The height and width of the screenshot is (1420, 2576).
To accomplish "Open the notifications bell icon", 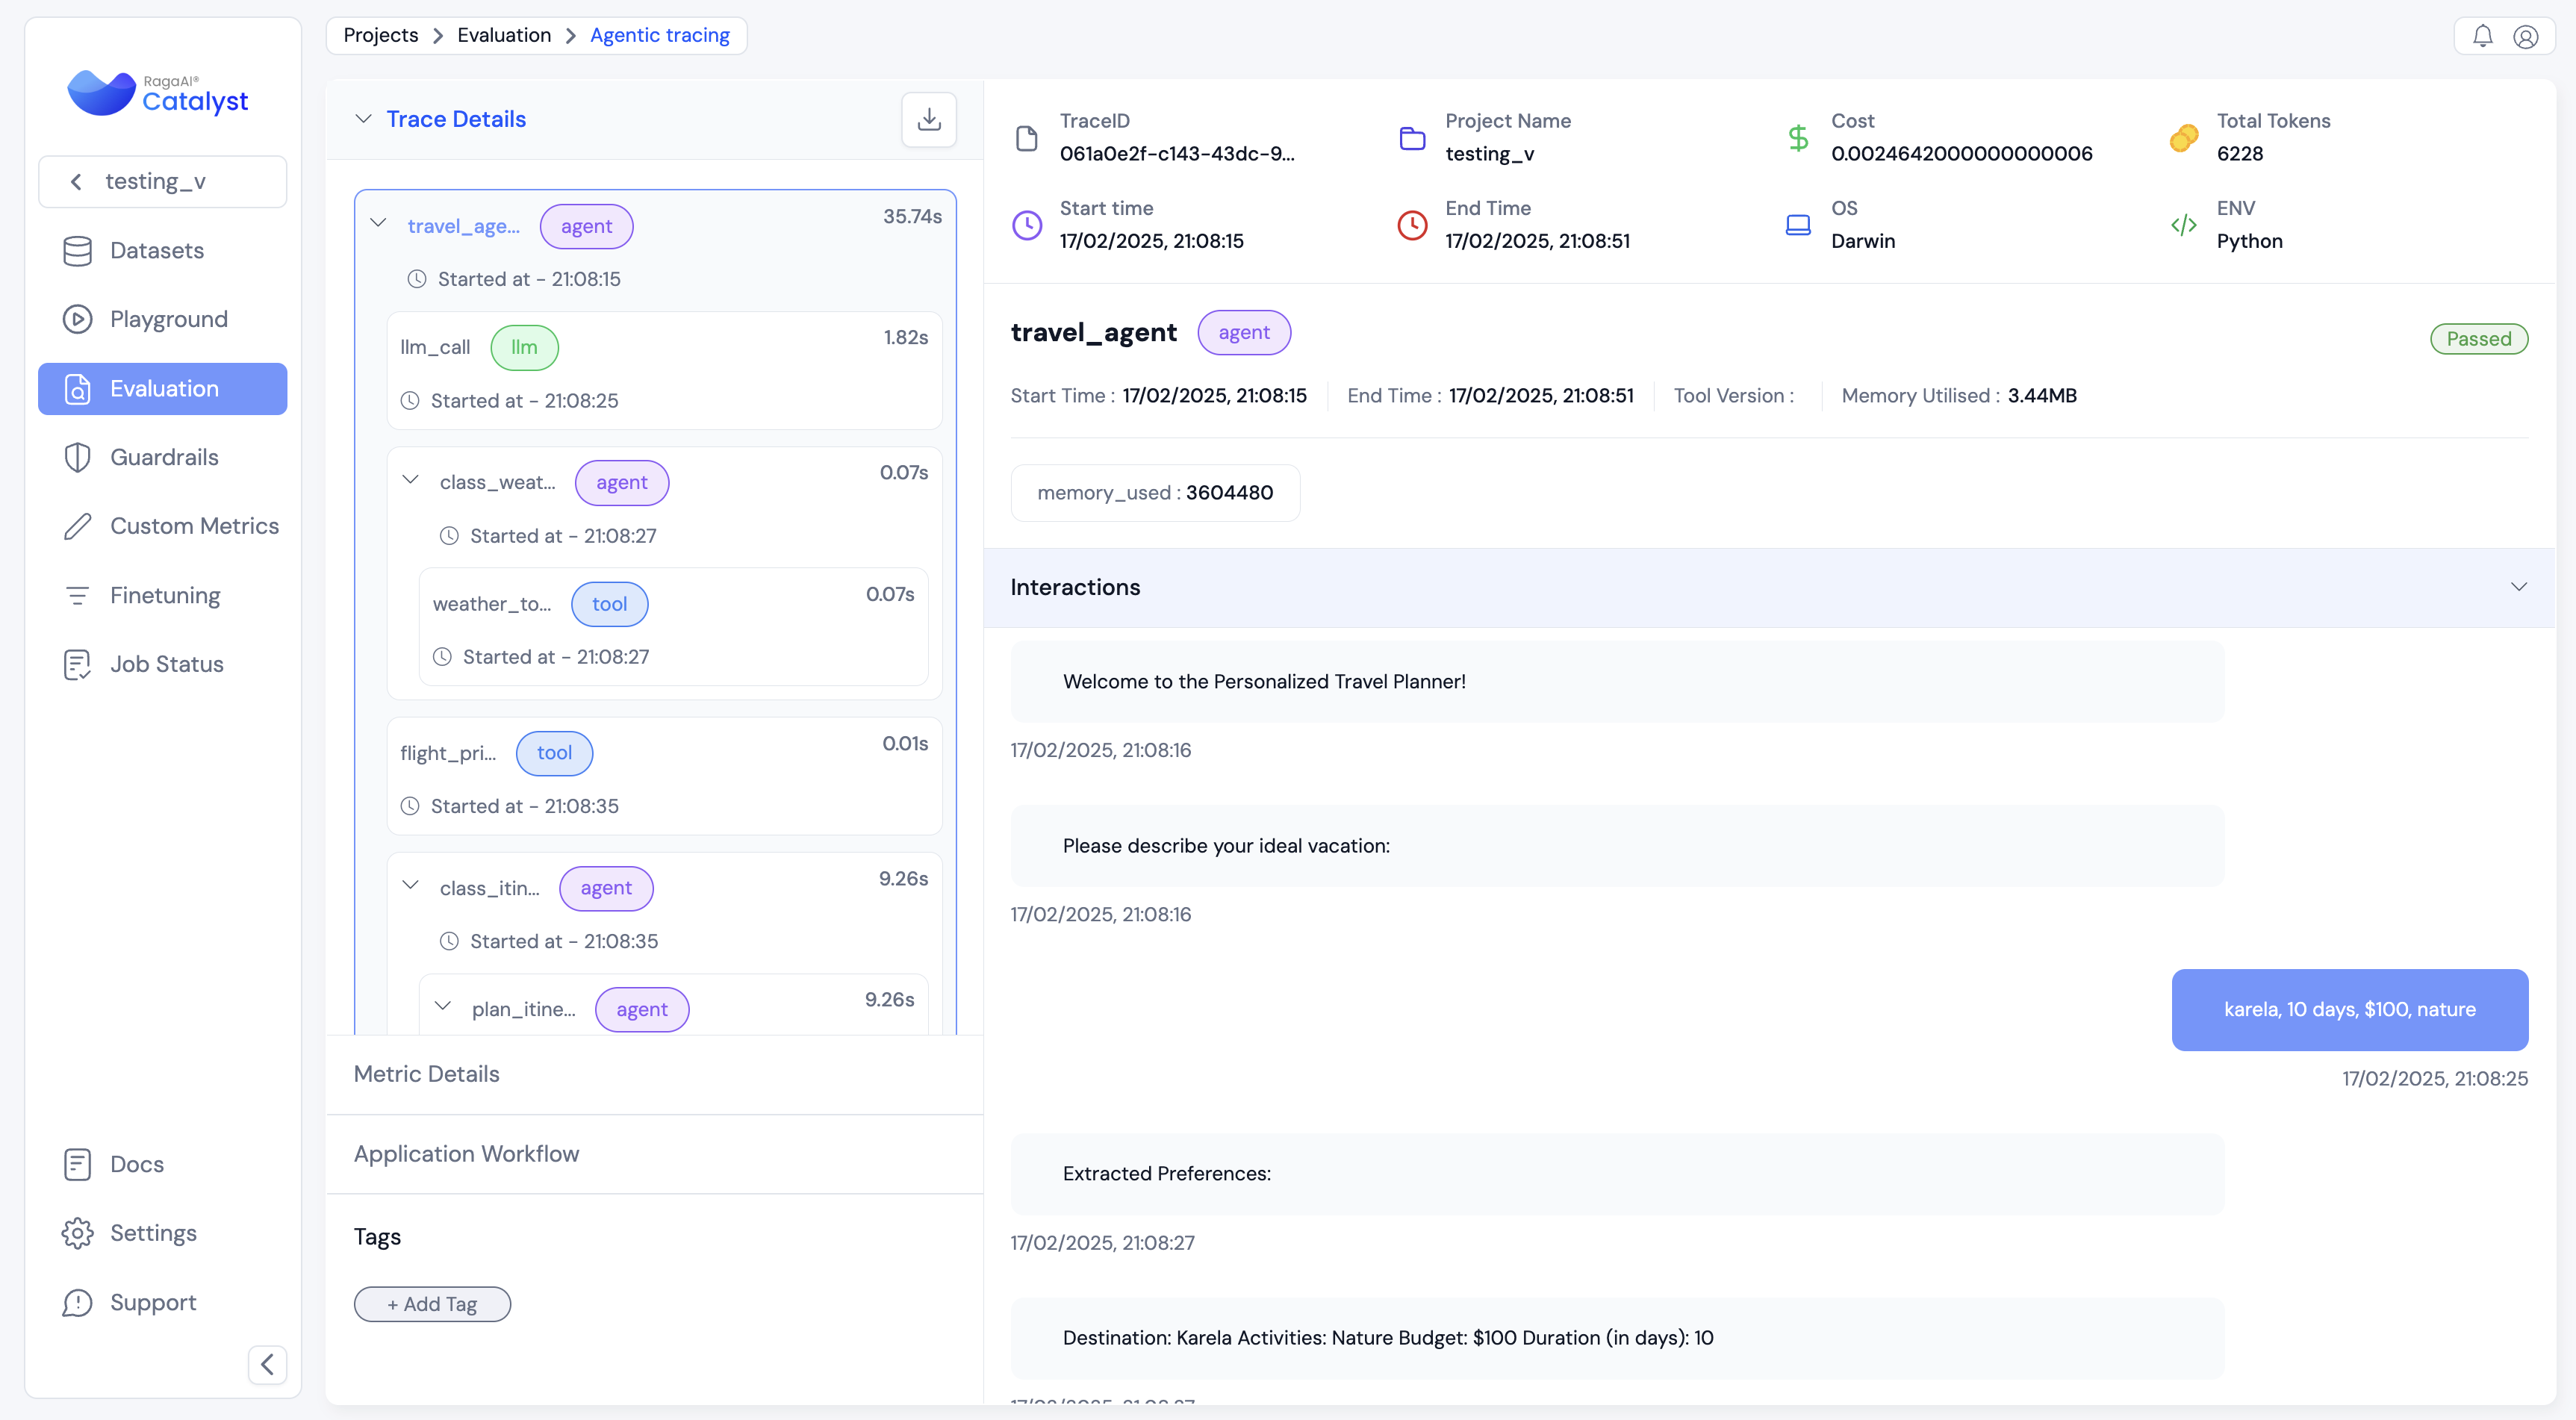I will pyautogui.click(x=2482, y=36).
